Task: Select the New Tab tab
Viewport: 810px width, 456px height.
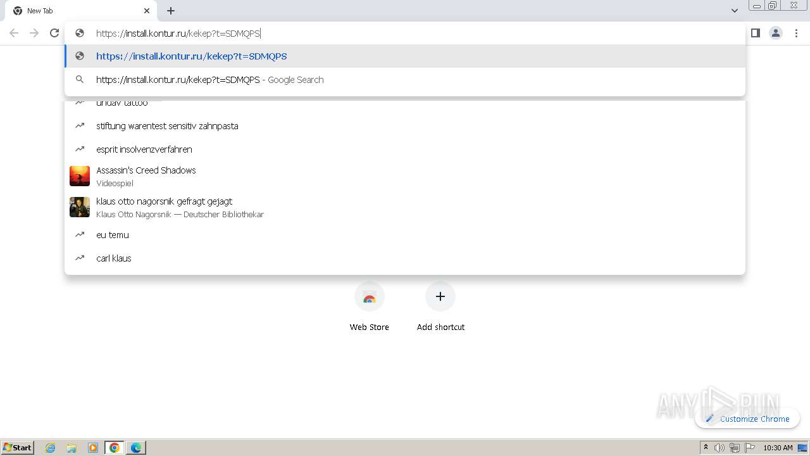Action: 82,11
